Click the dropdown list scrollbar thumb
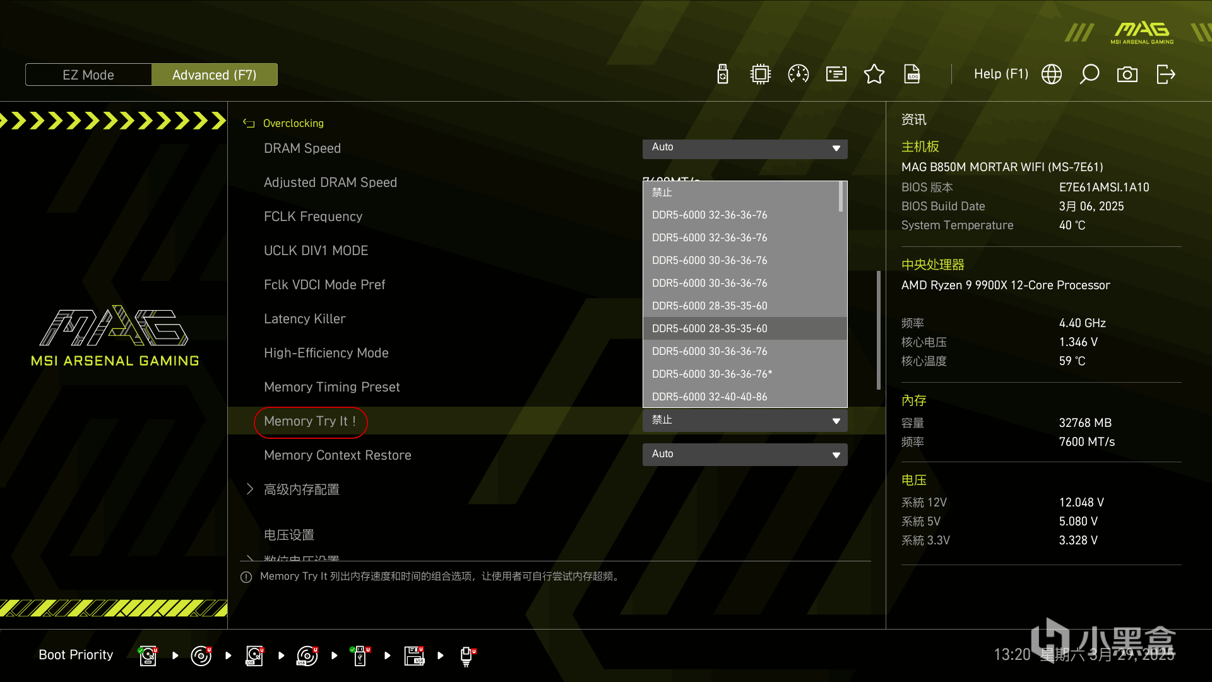 pyautogui.click(x=841, y=197)
